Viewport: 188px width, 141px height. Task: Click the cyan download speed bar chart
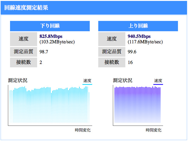[49, 105]
